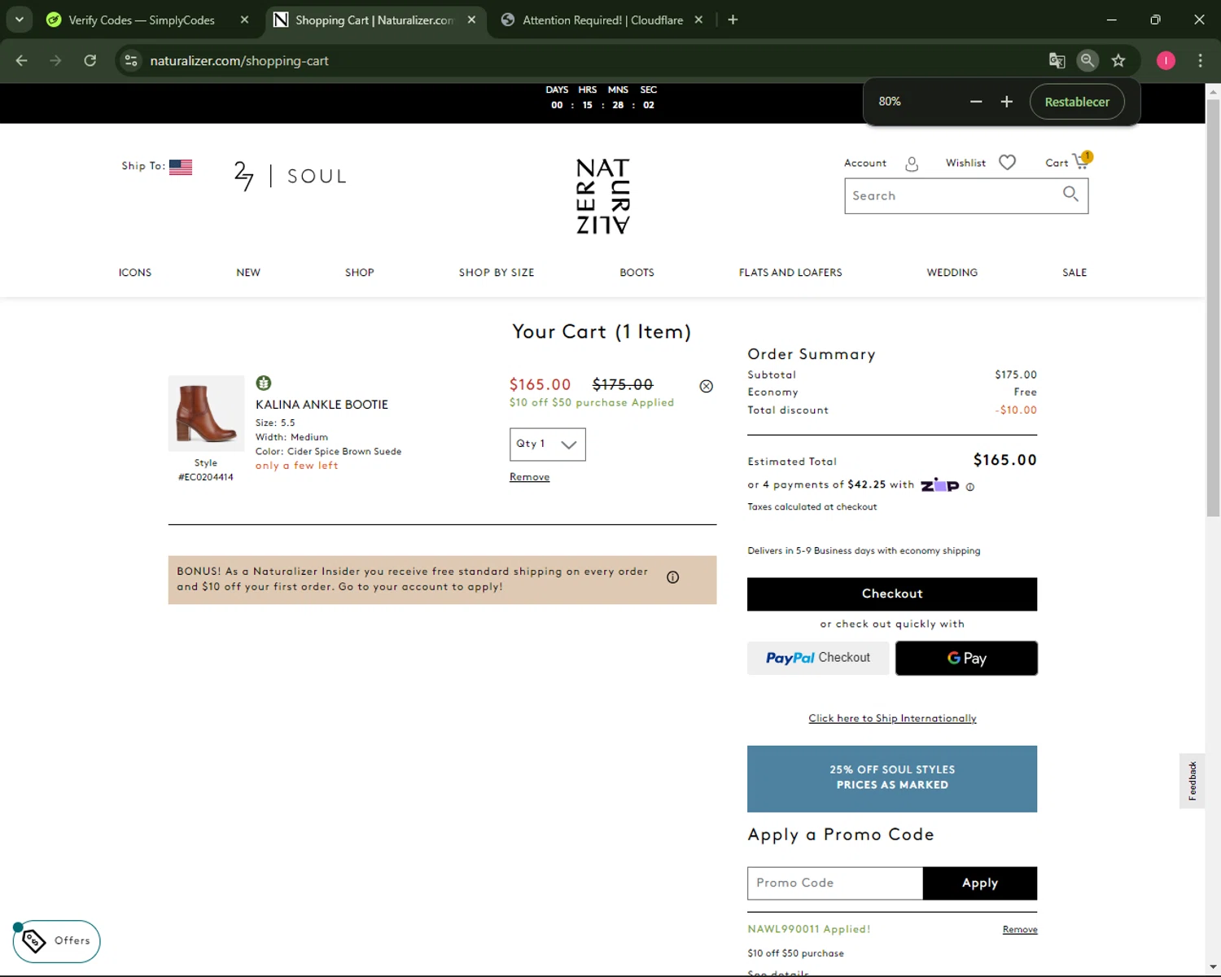Open the SHOP BY SIZE menu

[x=497, y=273]
